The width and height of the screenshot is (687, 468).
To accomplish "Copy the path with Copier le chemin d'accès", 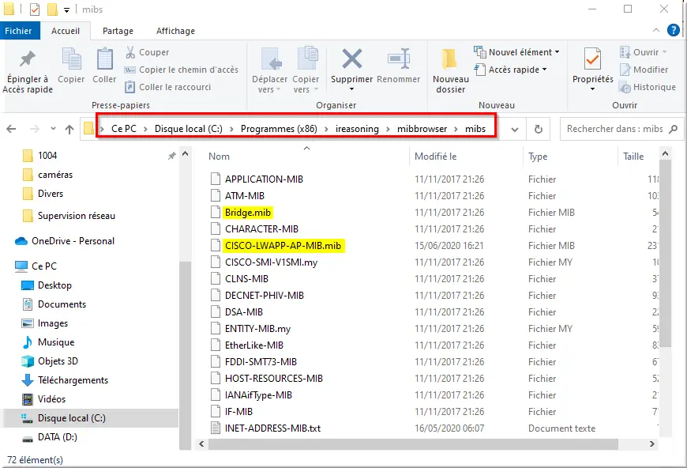I will [x=182, y=70].
